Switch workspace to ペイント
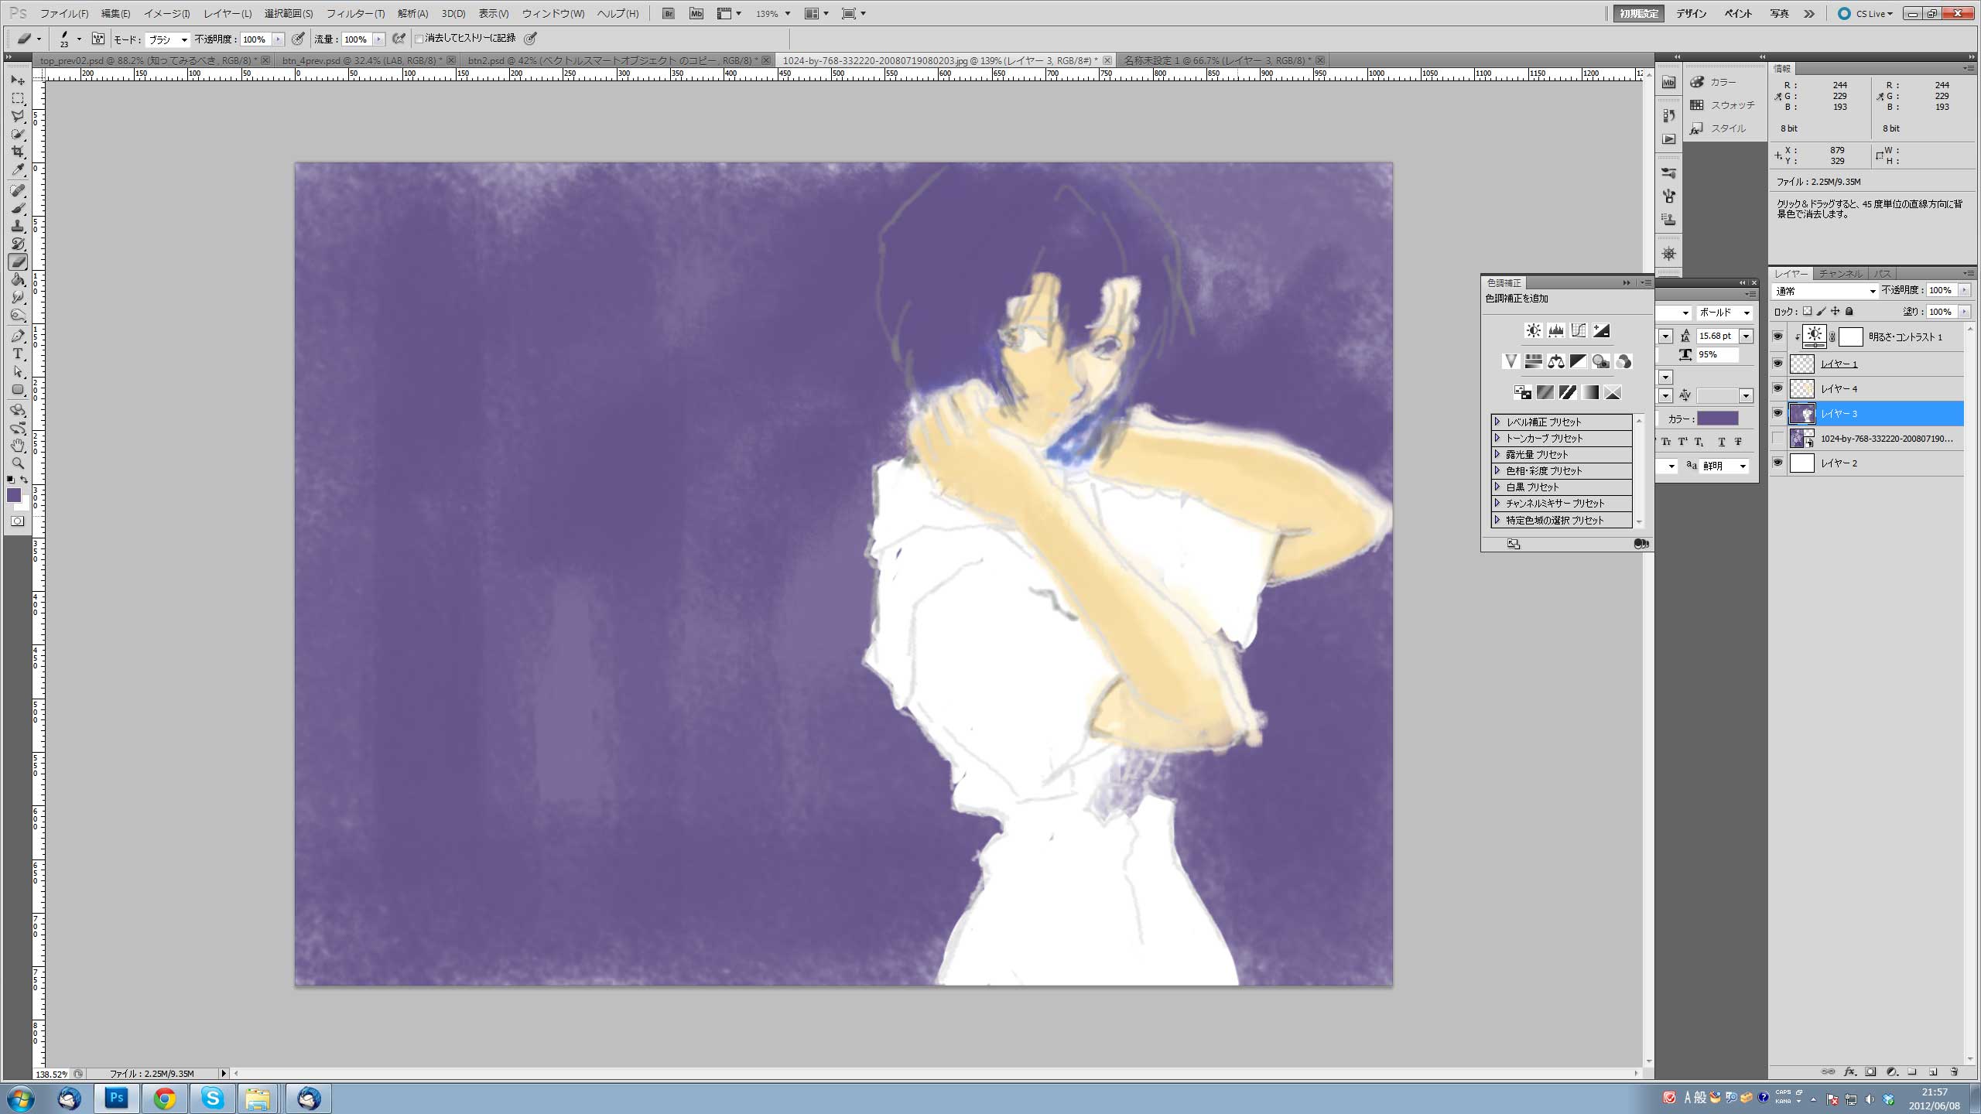1981x1114 pixels. pos(1738,13)
